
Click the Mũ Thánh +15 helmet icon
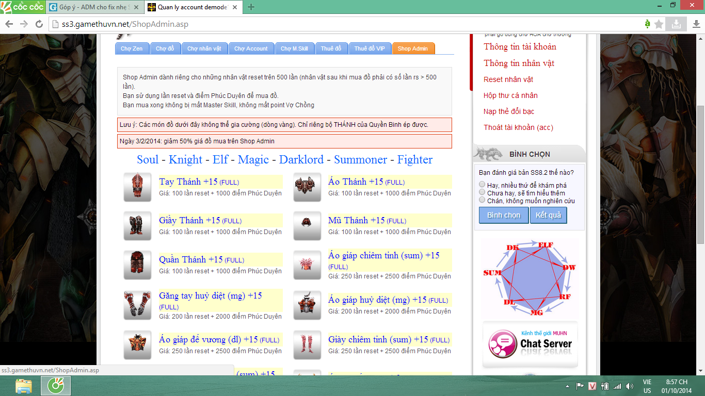308,226
